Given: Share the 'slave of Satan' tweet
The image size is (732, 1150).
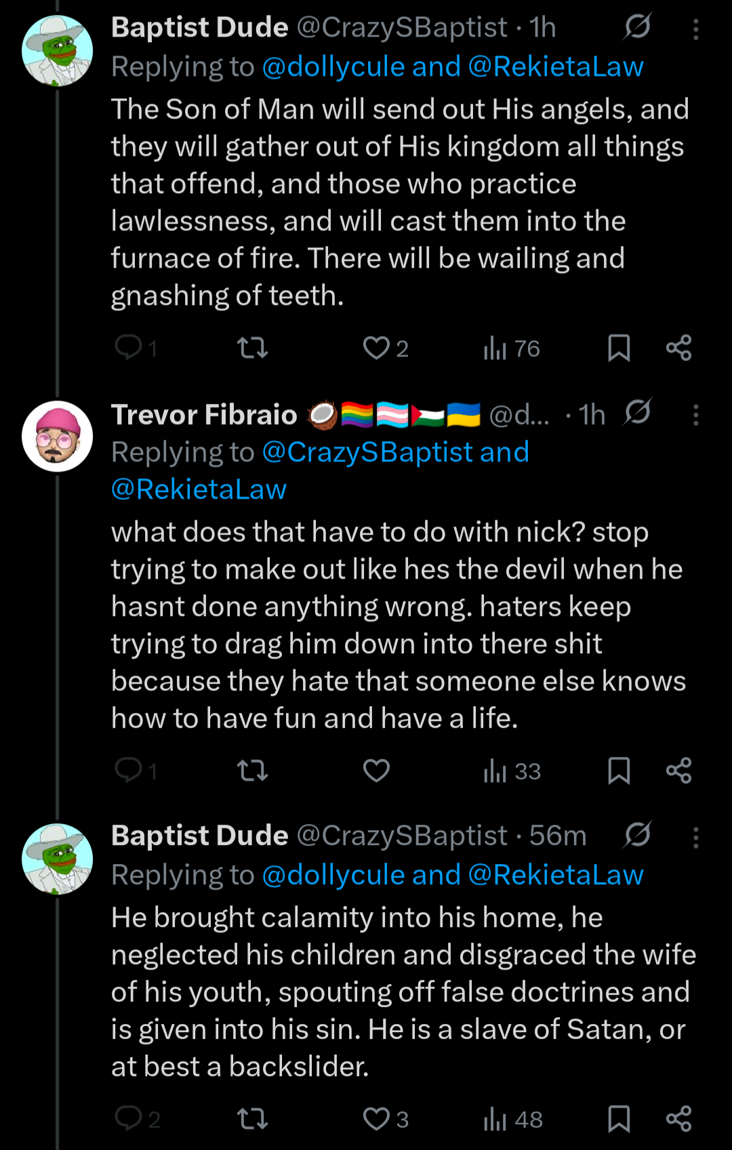Looking at the screenshot, I should tap(678, 1119).
